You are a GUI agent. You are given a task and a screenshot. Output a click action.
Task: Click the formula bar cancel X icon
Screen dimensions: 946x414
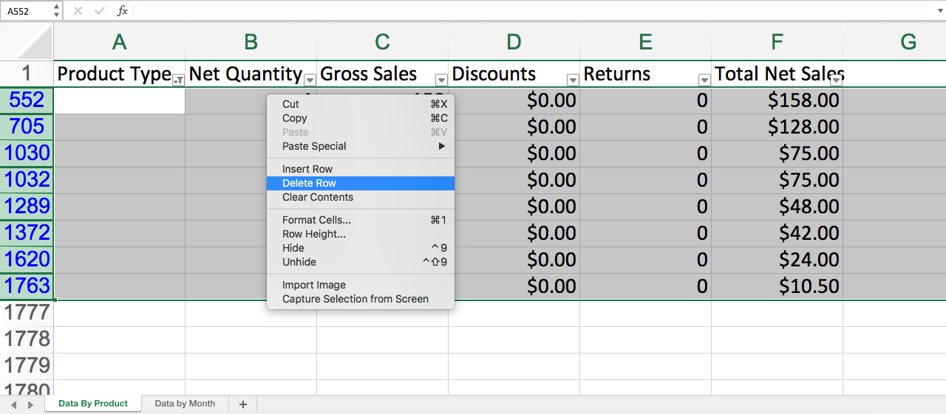(x=78, y=11)
